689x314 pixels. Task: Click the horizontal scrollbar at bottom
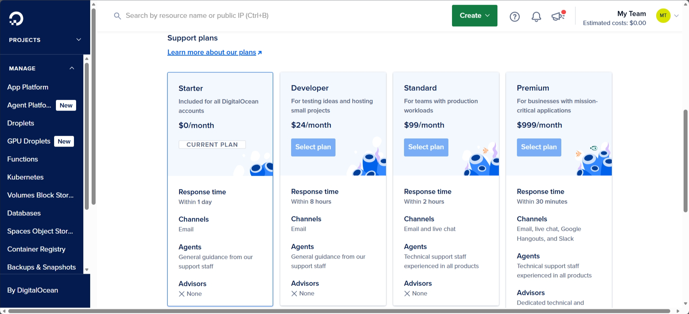tap(339, 311)
